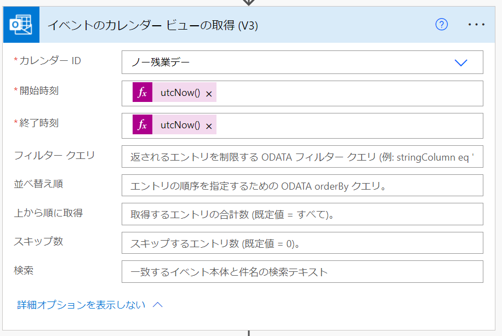The height and width of the screenshot is (336, 502).
Task: Click the Outlook connector icon on the action card
Action: 21,24
